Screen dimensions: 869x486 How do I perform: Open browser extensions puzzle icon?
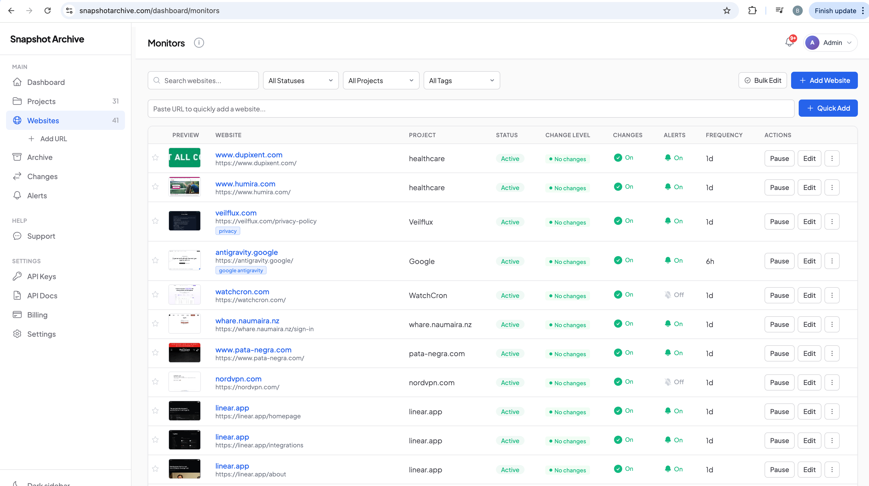click(x=752, y=10)
